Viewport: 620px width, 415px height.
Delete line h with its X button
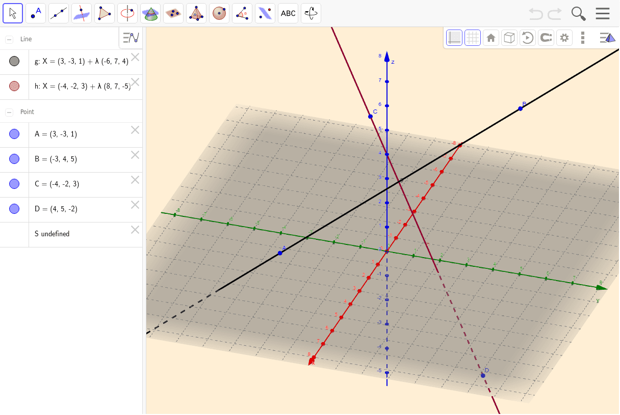[135, 82]
